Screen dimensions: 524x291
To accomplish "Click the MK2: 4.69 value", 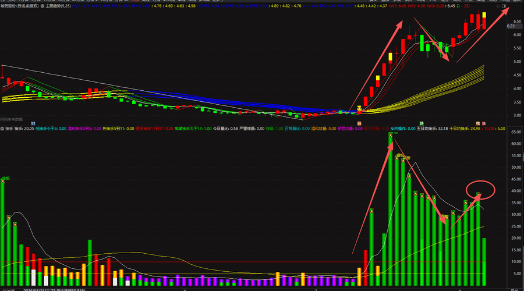I will click(x=101, y=6).
